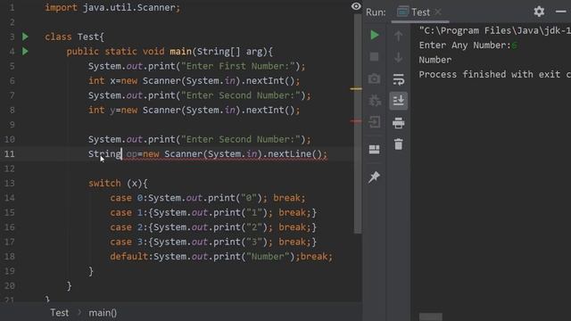Restore layout using the layout icon

(x=375, y=149)
